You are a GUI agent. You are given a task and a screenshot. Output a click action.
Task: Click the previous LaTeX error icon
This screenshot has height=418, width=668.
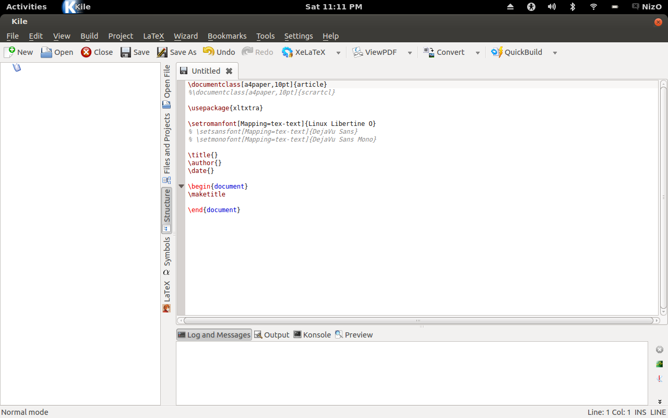click(660, 379)
